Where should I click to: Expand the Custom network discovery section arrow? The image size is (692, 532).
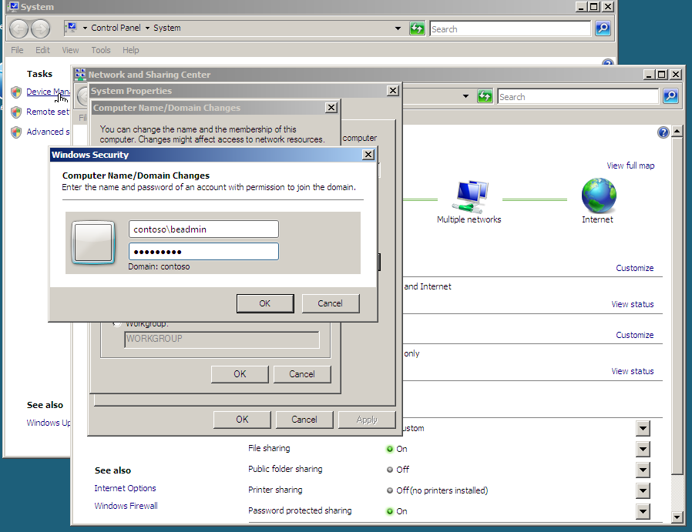coord(643,428)
